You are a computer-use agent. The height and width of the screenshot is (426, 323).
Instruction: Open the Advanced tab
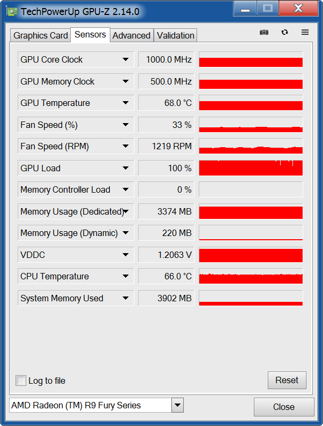[132, 35]
